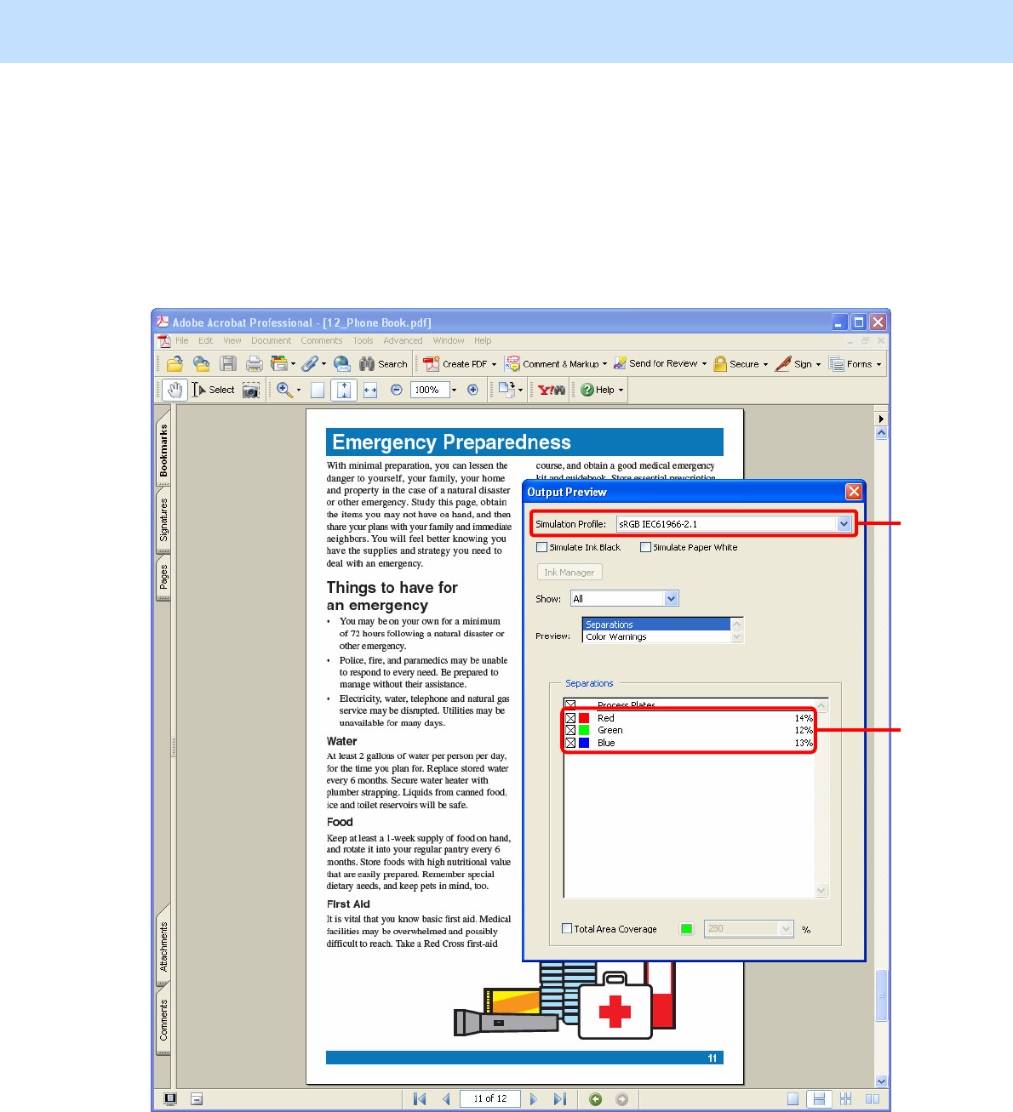Viewport: 1013px width, 1112px height.
Task: Click the Search binoculars icon
Action: tap(383, 364)
